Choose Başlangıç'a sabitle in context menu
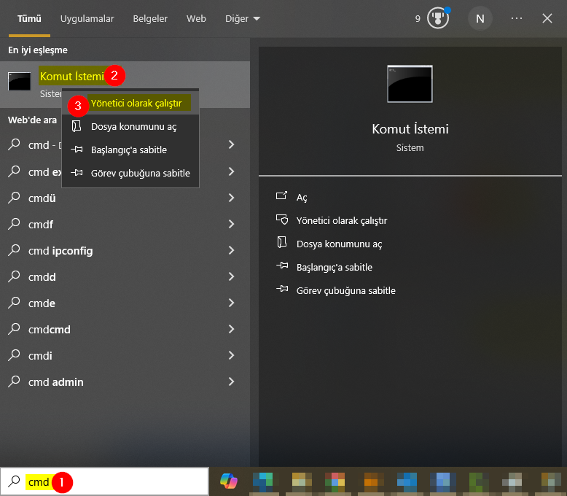The image size is (567, 496). click(x=130, y=150)
